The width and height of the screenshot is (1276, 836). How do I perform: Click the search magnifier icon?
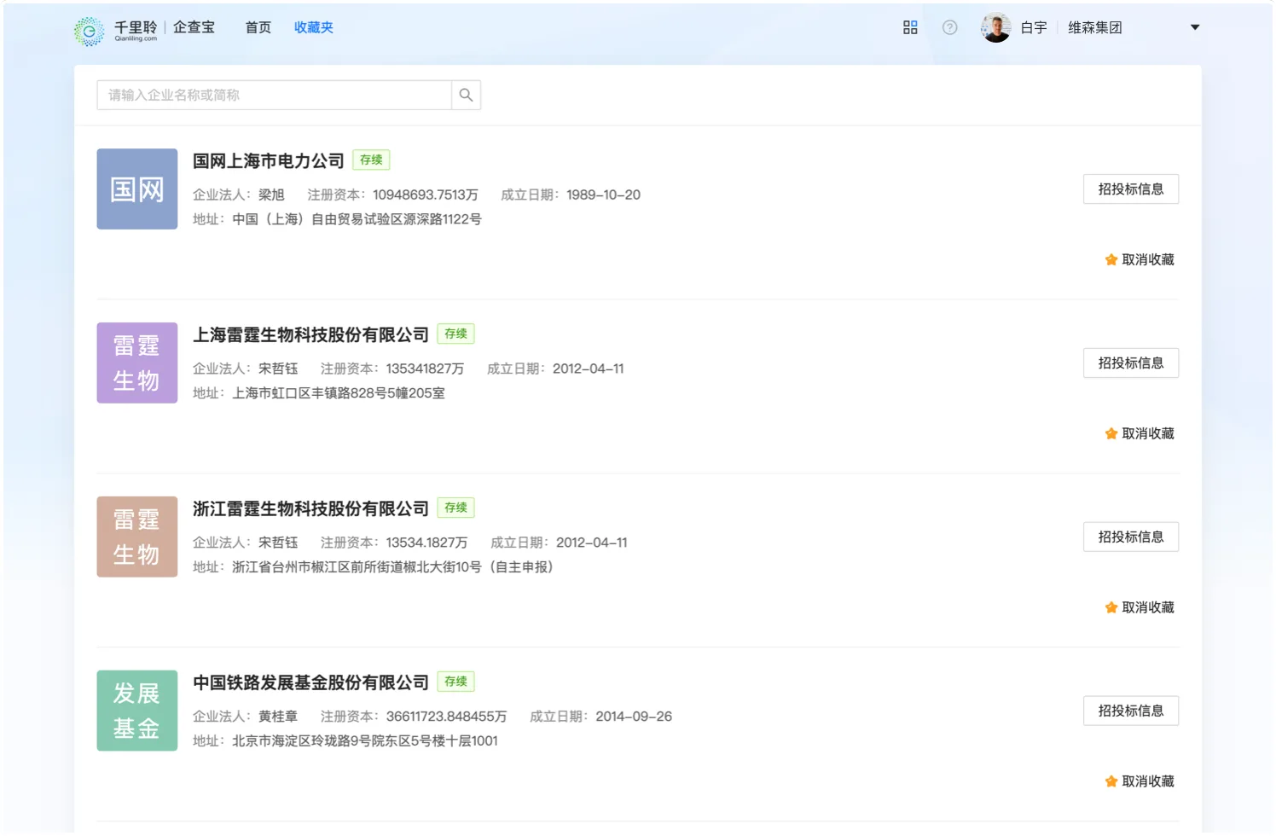(466, 95)
